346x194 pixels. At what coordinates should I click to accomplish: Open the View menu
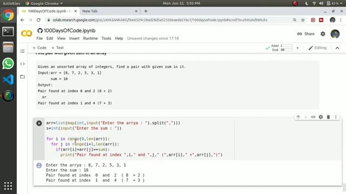click(x=61, y=38)
